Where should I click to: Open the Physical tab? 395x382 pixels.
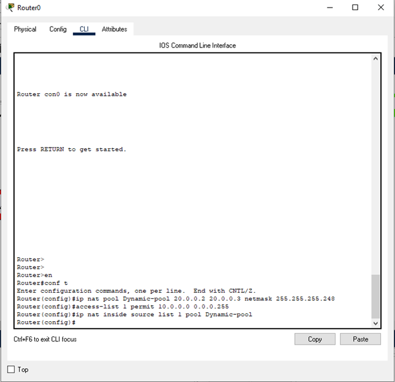coord(25,29)
